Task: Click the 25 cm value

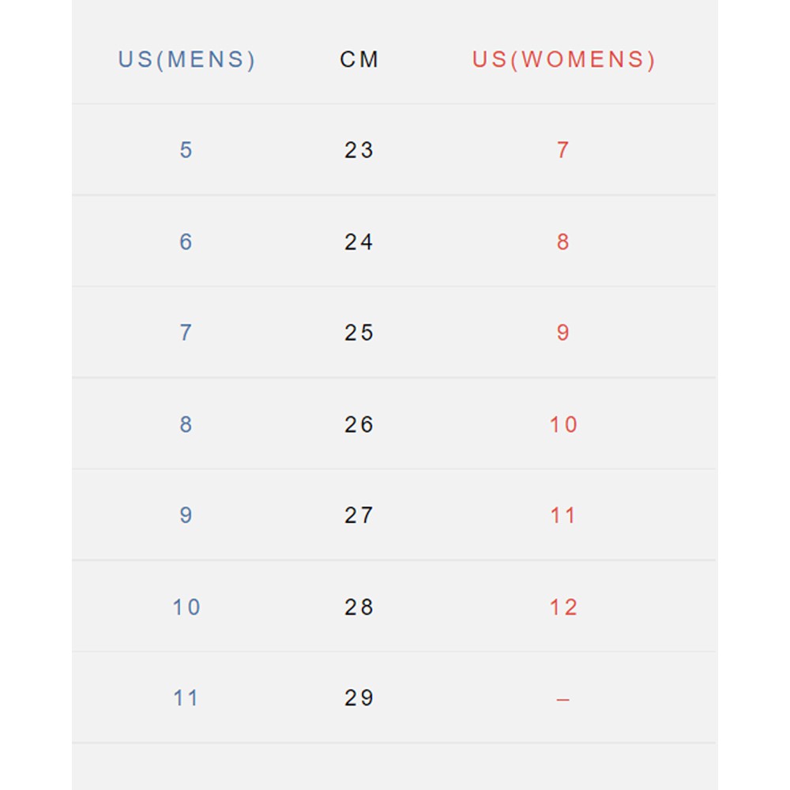Action: click(x=359, y=333)
